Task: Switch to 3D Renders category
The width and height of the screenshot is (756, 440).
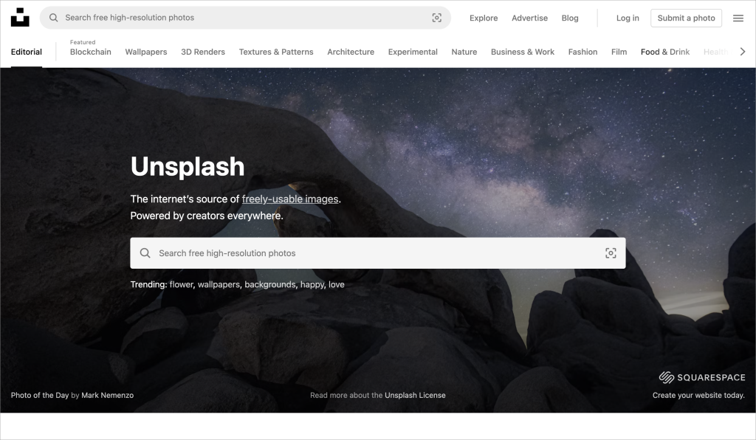Action: [203, 52]
